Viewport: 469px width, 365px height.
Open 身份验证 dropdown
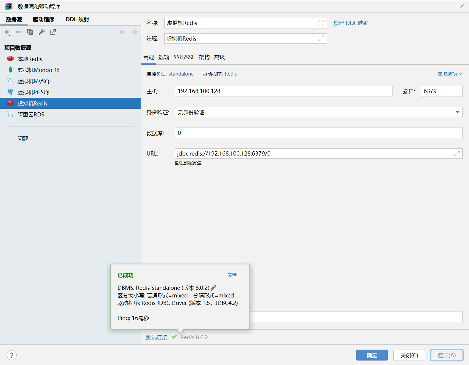pos(319,112)
